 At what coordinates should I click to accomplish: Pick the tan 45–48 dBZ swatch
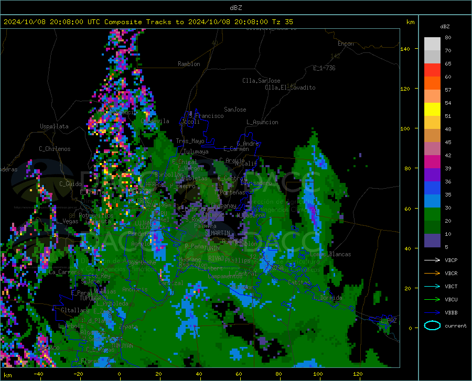tap(432, 136)
